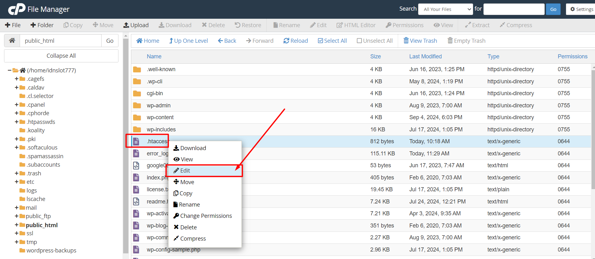595x259 pixels.
Task: Click the blue search Go button
Action: pyautogui.click(x=553, y=9)
